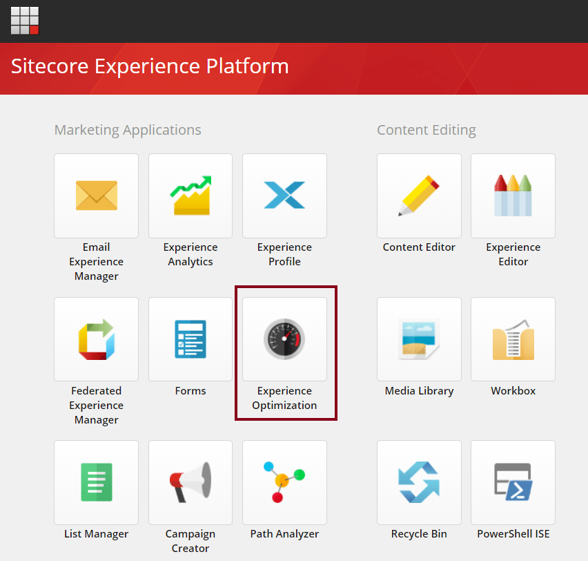Open the Email Experience Manager tile
Image resolution: width=588 pixels, height=561 pixels.
pyautogui.click(x=96, y=196)
